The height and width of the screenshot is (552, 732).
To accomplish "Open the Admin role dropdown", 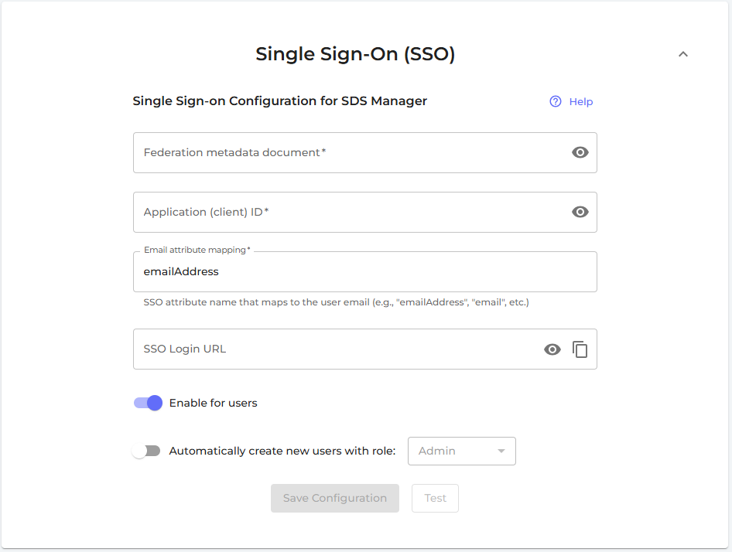I will click(453, 451).
